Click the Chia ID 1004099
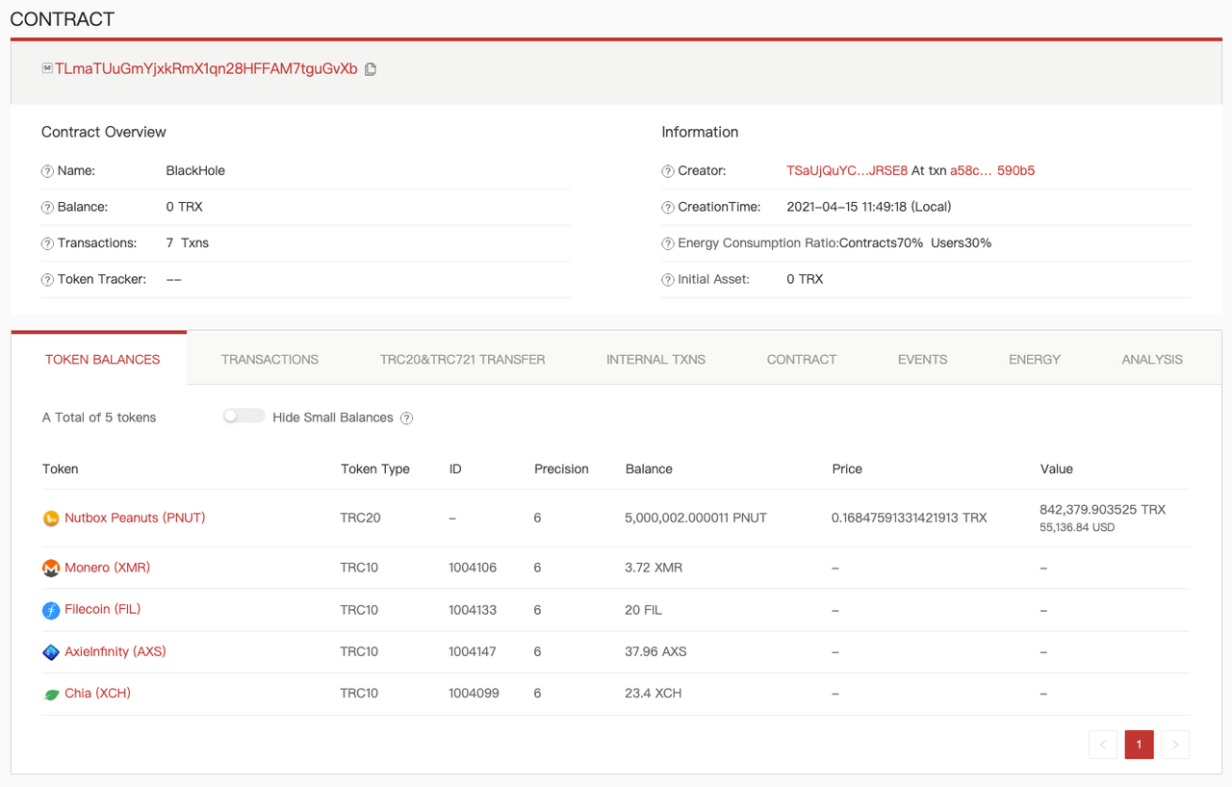This screenshot has height=787, width=1232. coord(474,693)
